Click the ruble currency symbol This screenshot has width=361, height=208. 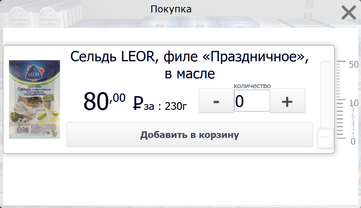(138, 102)
